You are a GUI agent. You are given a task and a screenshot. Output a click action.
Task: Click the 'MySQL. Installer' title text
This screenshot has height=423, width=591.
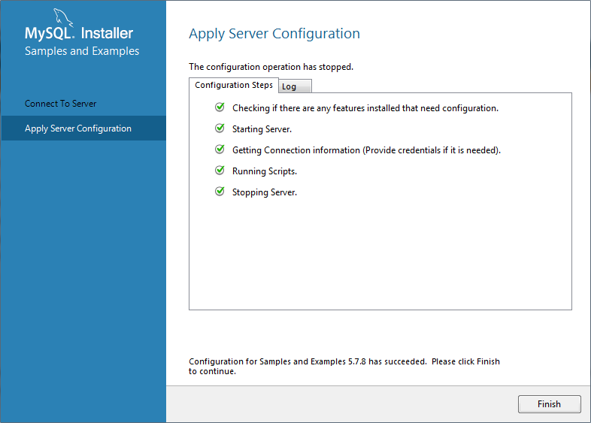[x=79, y=34]
